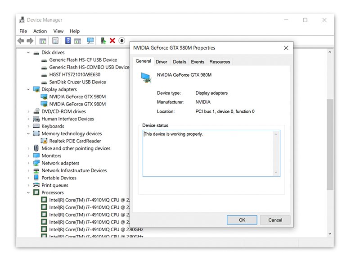Image resolution: width=351 pixels, height=261 pixels.
Task: Switch to the Resources tab
Action: pos(220,62)
